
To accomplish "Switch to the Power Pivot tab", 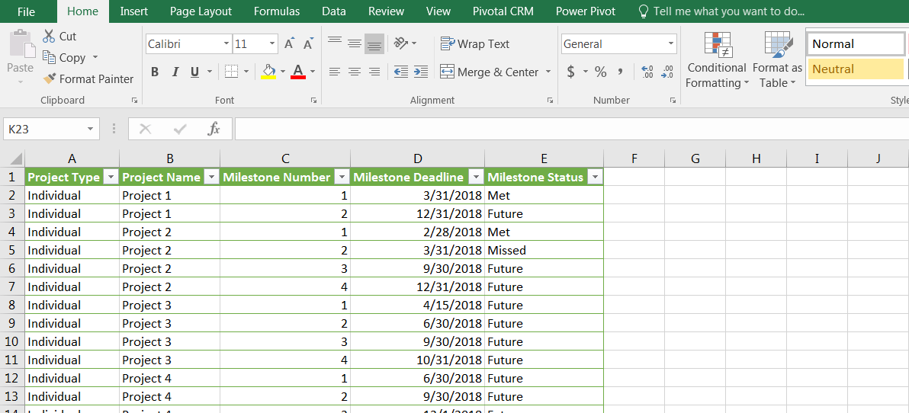I will tap(586, 11).
